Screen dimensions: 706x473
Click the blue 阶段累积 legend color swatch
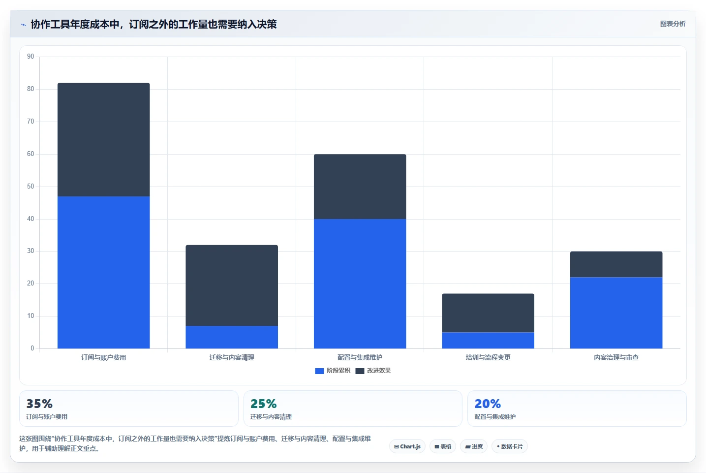tap(319, 371)
